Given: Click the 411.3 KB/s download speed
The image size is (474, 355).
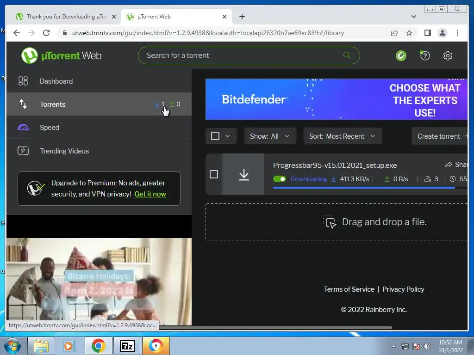Looking at the screenshot, I should click(x=355, y=179).
